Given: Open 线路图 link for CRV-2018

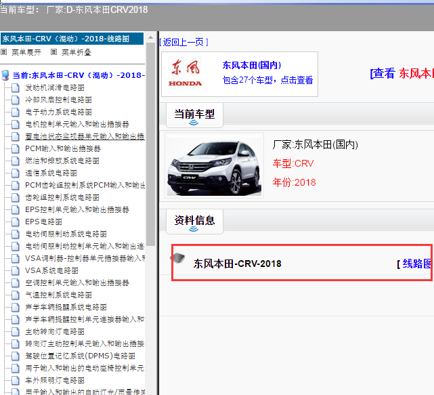Looking at the screenshot, I should click(416, 264).
